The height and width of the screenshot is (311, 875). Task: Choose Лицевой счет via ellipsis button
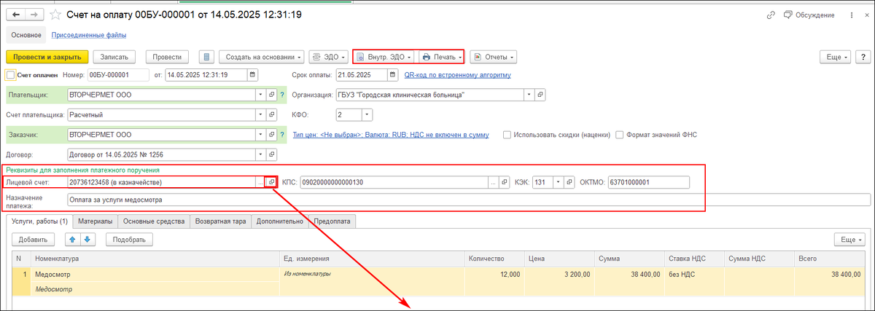261,182
